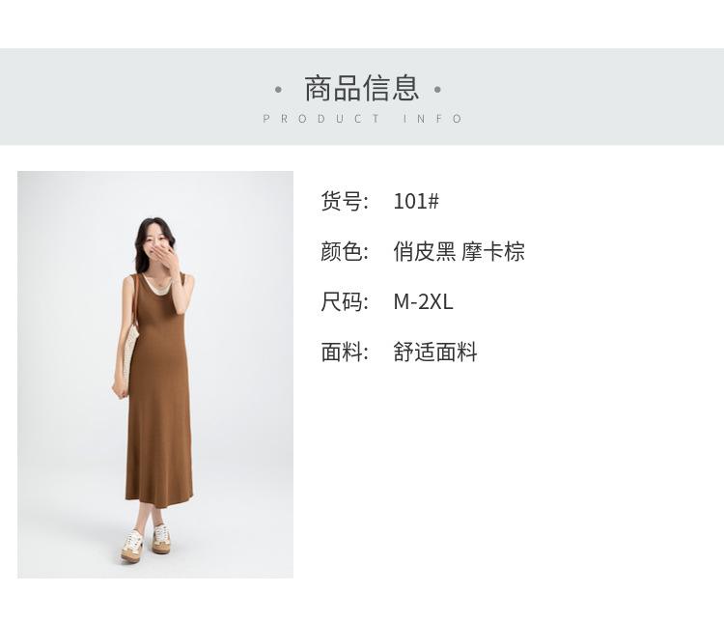Click the M-2XL size range text

tap(423, 301)
